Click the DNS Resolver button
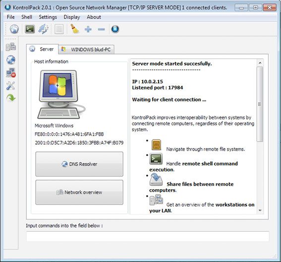This screenshot has height=262, width=281. [x=79, y=164]
